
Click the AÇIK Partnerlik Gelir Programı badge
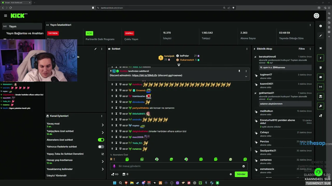89,33
